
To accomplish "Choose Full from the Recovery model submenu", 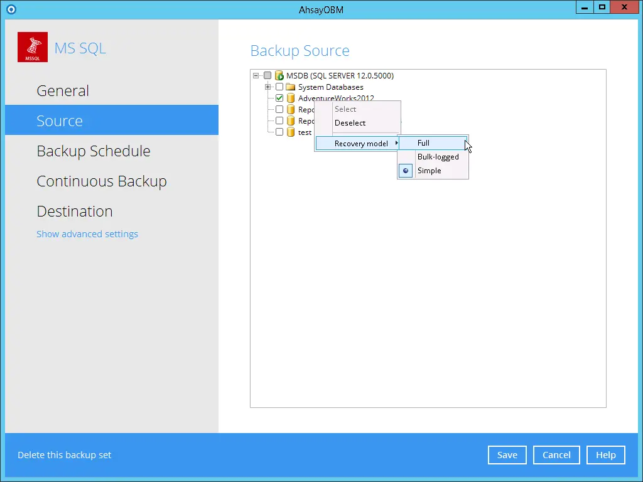I will [422, 143].
